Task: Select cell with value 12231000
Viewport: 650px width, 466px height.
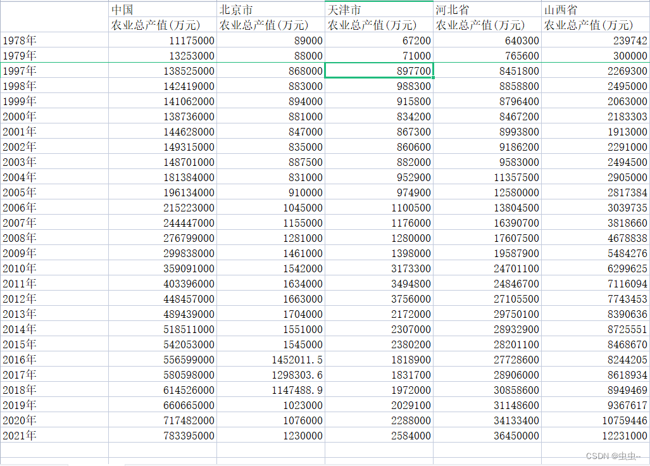Action: (x=596, y=436)
